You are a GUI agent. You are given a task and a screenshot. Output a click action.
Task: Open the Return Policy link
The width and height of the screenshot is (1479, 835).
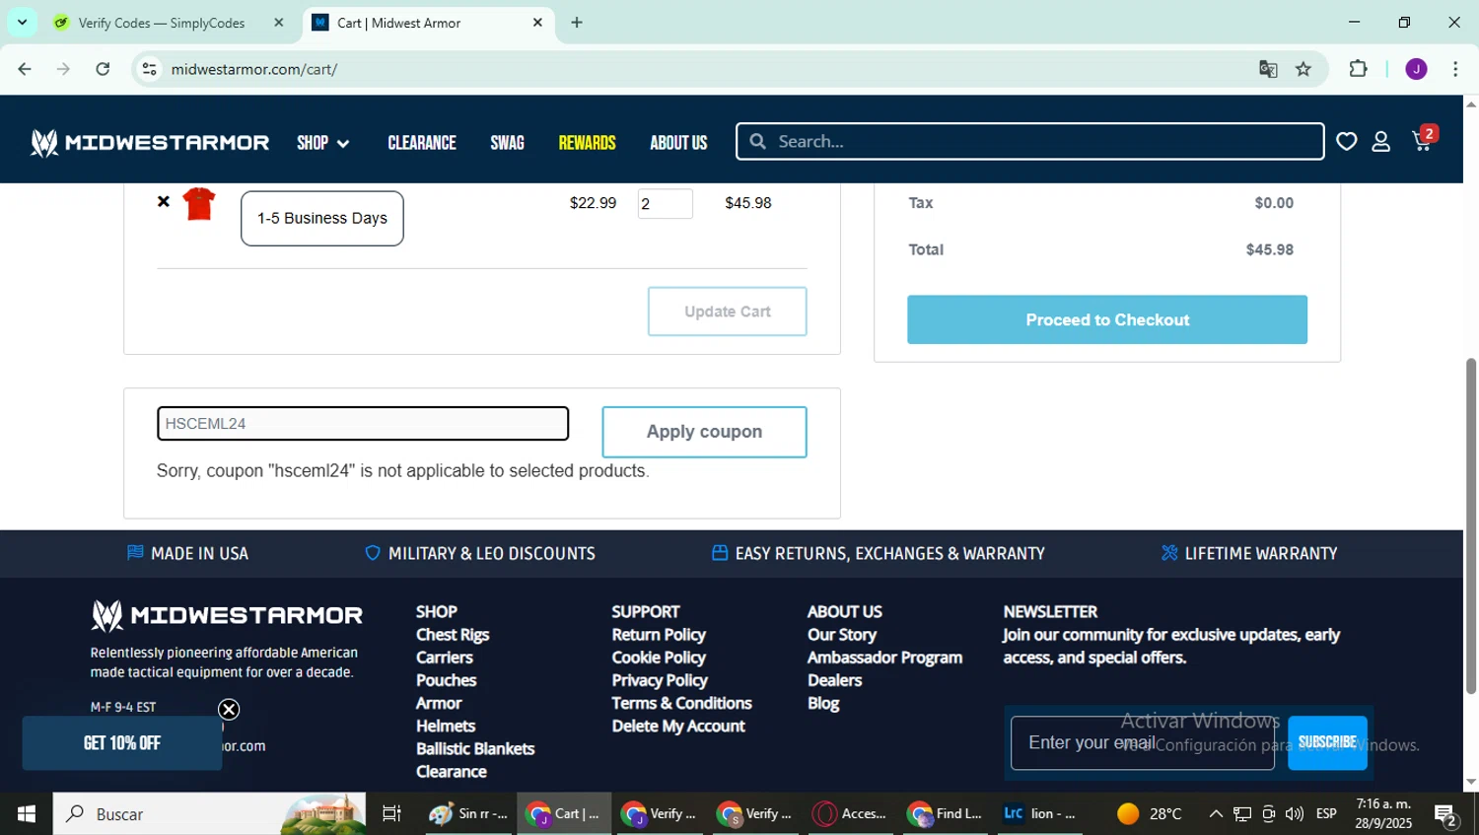point(659,635)
